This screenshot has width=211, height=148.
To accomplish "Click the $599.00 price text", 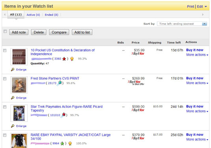I will pyautogui.click(x=138, y=107).
